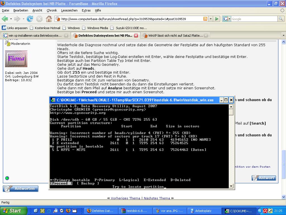Click the green online status indicator
Image resolution: width=286 pixels, height=215 pixels.
click(7, 178)
